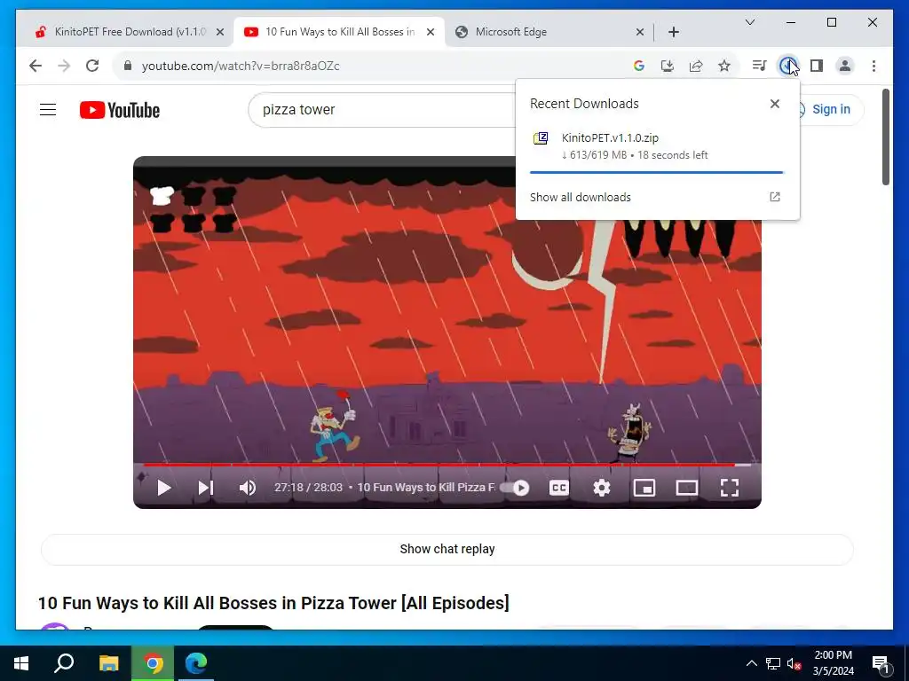Bookmark this page with the star icon

724,66
